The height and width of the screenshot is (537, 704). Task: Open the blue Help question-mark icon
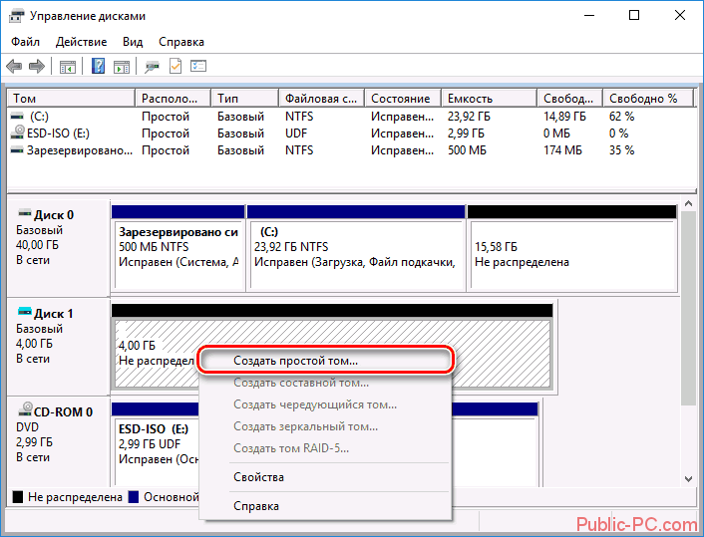[98, 67]
